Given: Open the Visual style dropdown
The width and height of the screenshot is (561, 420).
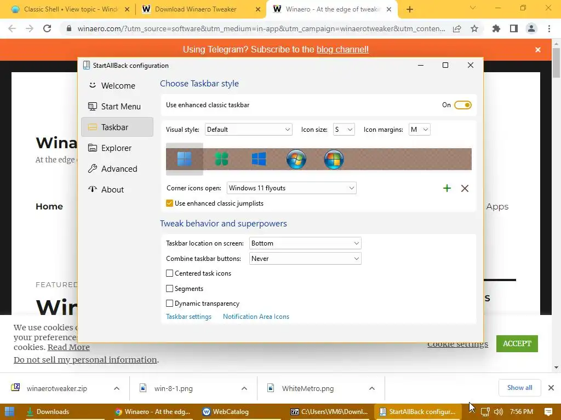Looking at the screenshot, I should pyautogui.click(x=249, y=130).
